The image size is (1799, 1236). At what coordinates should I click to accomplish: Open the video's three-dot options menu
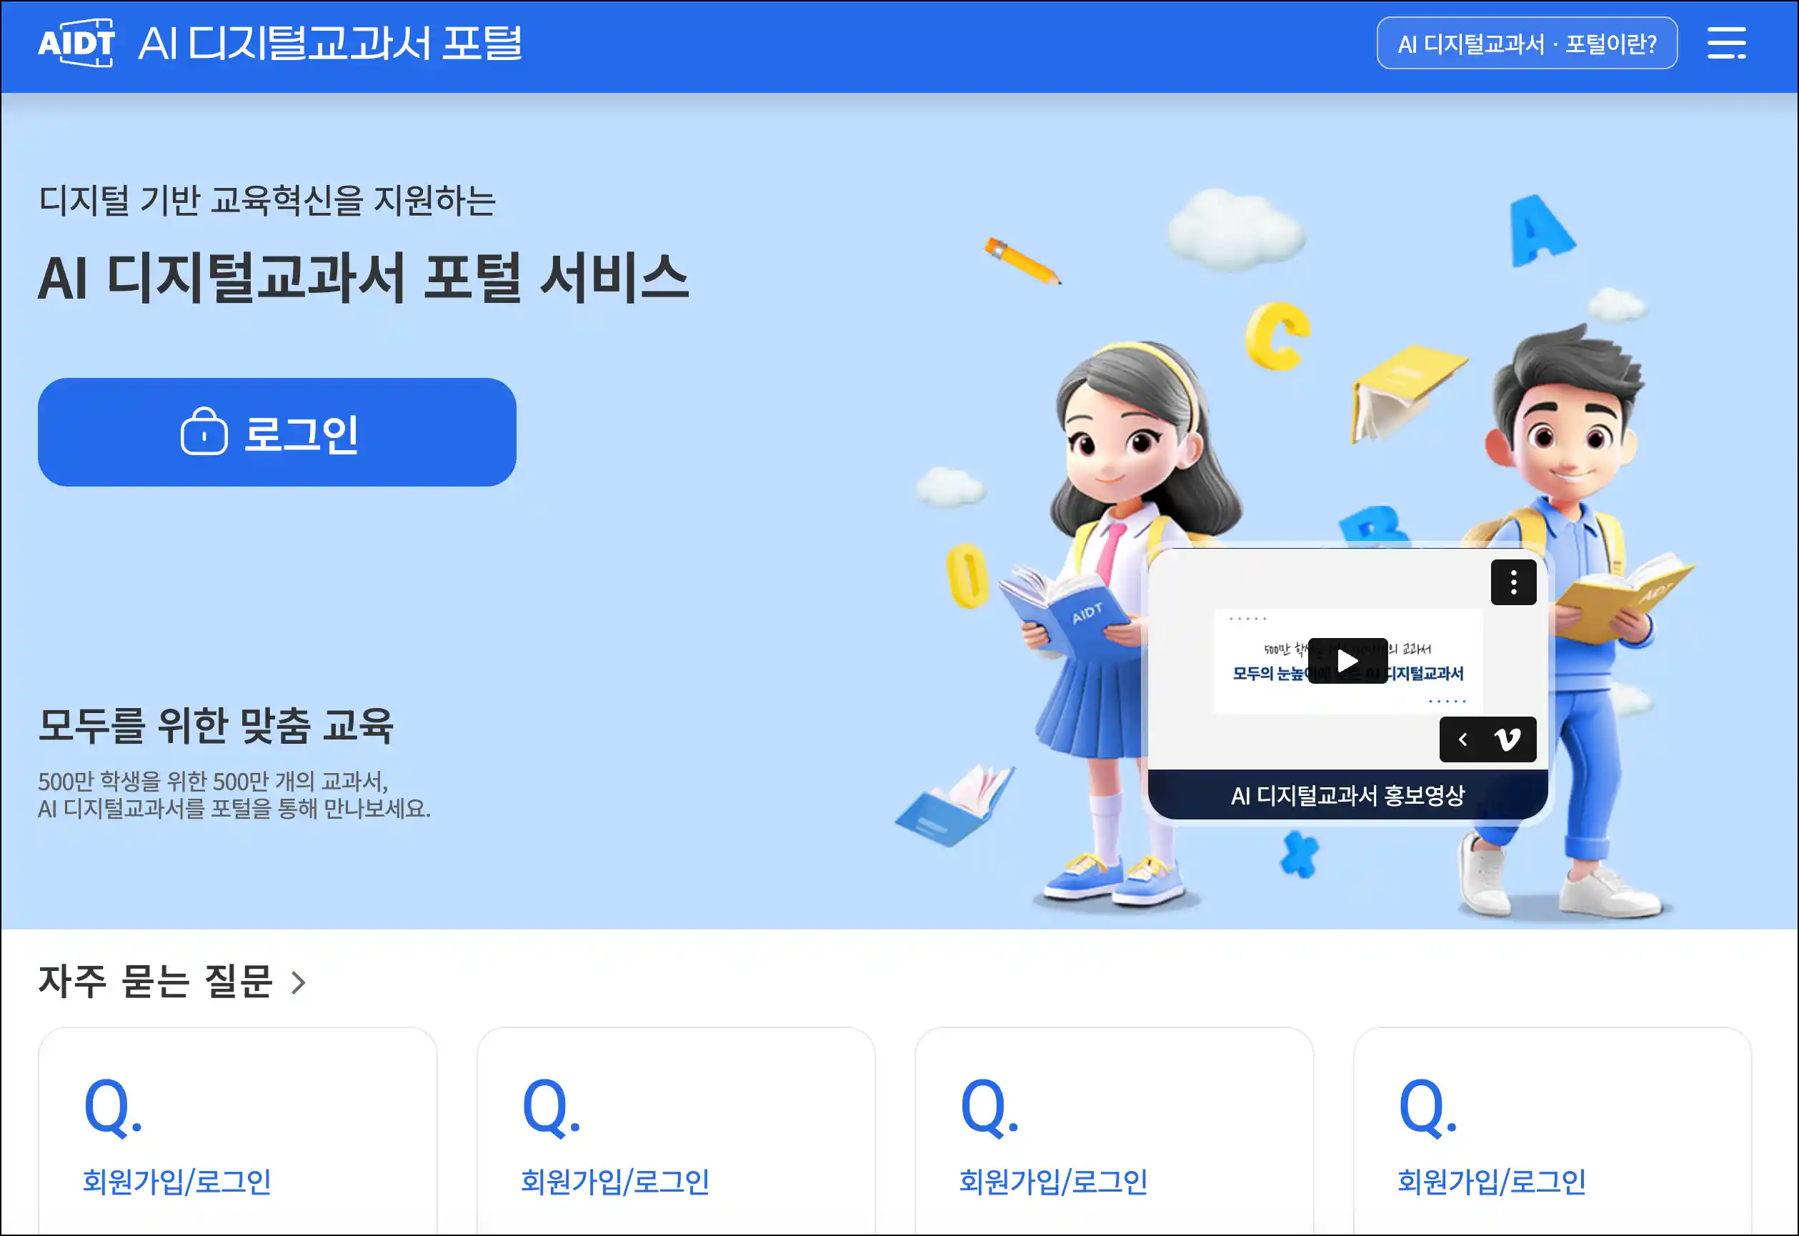coord(1513,582)
